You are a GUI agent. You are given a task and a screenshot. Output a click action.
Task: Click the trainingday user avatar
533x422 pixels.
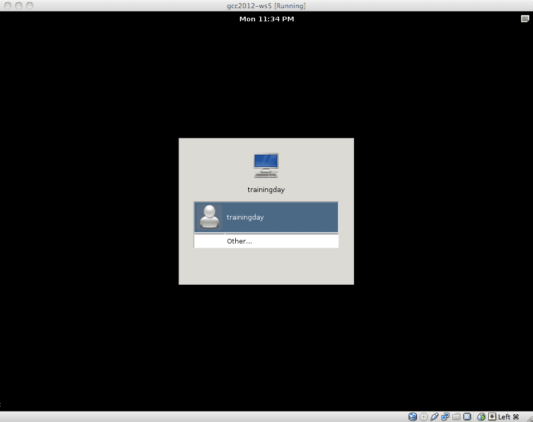point(209,217)
